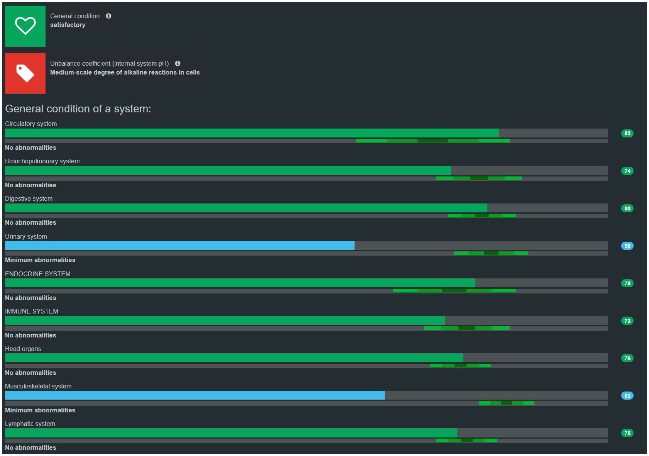Click the Circulatory system green progress bar
Image resolution: width=649 pixels, height=456 pixels.
[x=252, y=133]
